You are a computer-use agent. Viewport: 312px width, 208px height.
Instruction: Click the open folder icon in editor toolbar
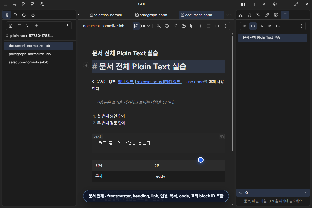(184, 26)
